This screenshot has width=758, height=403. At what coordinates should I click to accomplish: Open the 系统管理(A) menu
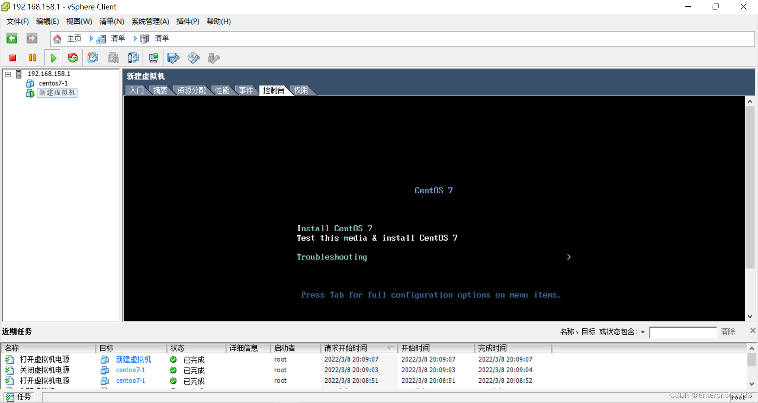coord(150,21)
